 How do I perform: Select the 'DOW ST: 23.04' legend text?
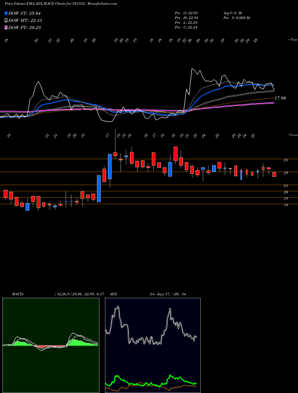[x=24, y=14]
